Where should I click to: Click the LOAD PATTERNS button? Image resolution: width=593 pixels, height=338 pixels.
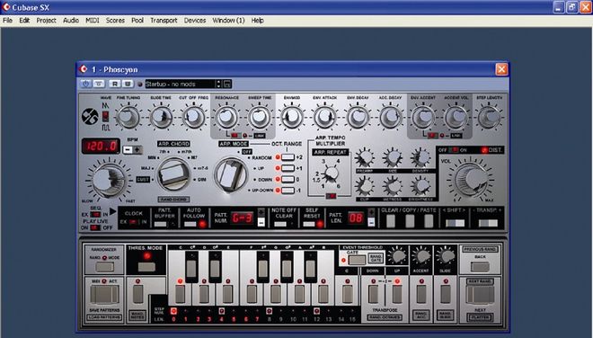pos(104,317)
